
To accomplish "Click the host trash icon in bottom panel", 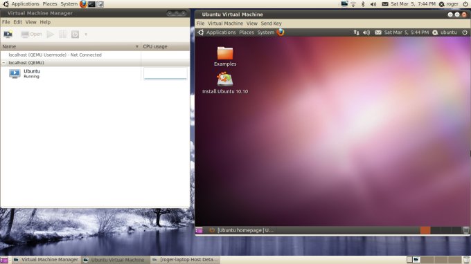I will (x=466, y=260).
